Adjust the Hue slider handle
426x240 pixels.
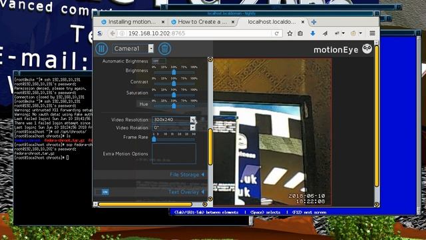coord(174,106)
